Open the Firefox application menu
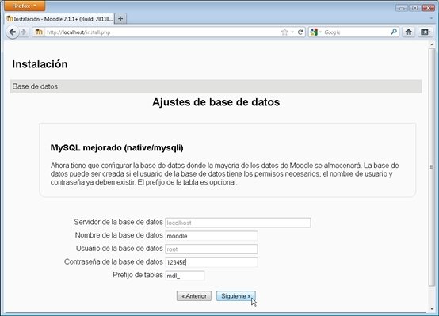 [25, 6]
